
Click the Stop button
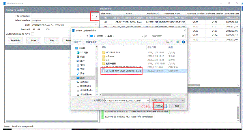pos(52,40)
